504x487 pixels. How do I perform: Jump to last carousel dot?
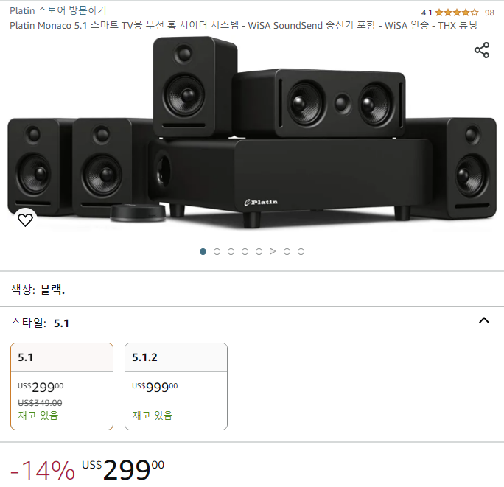pyautogui.click(x=301, y=251)
